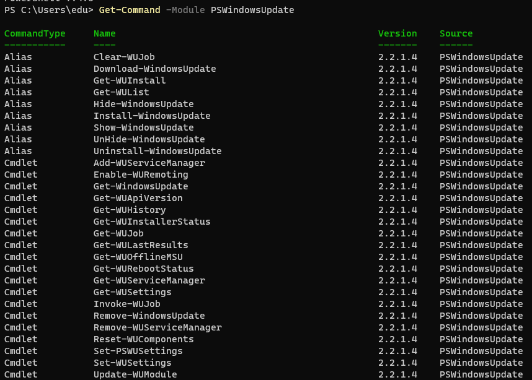Click the Cmdlet type in Add-WUServiceManager row
This screenshot has height=380, width=532.
click(x=20, y=163)
